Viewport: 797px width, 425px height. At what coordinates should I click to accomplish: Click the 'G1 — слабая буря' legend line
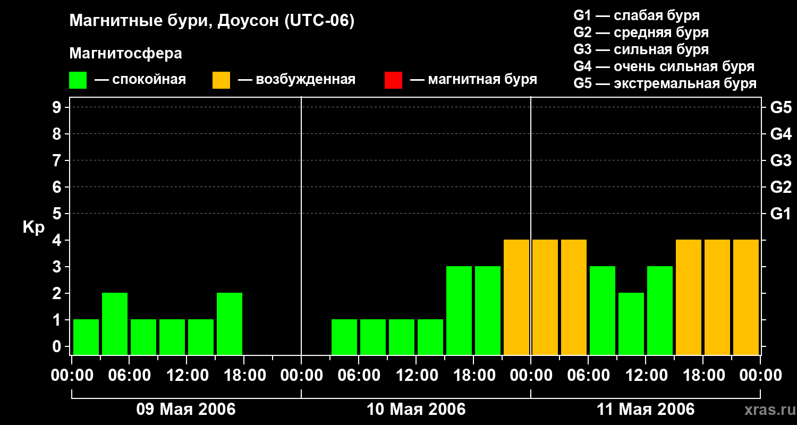637,15
